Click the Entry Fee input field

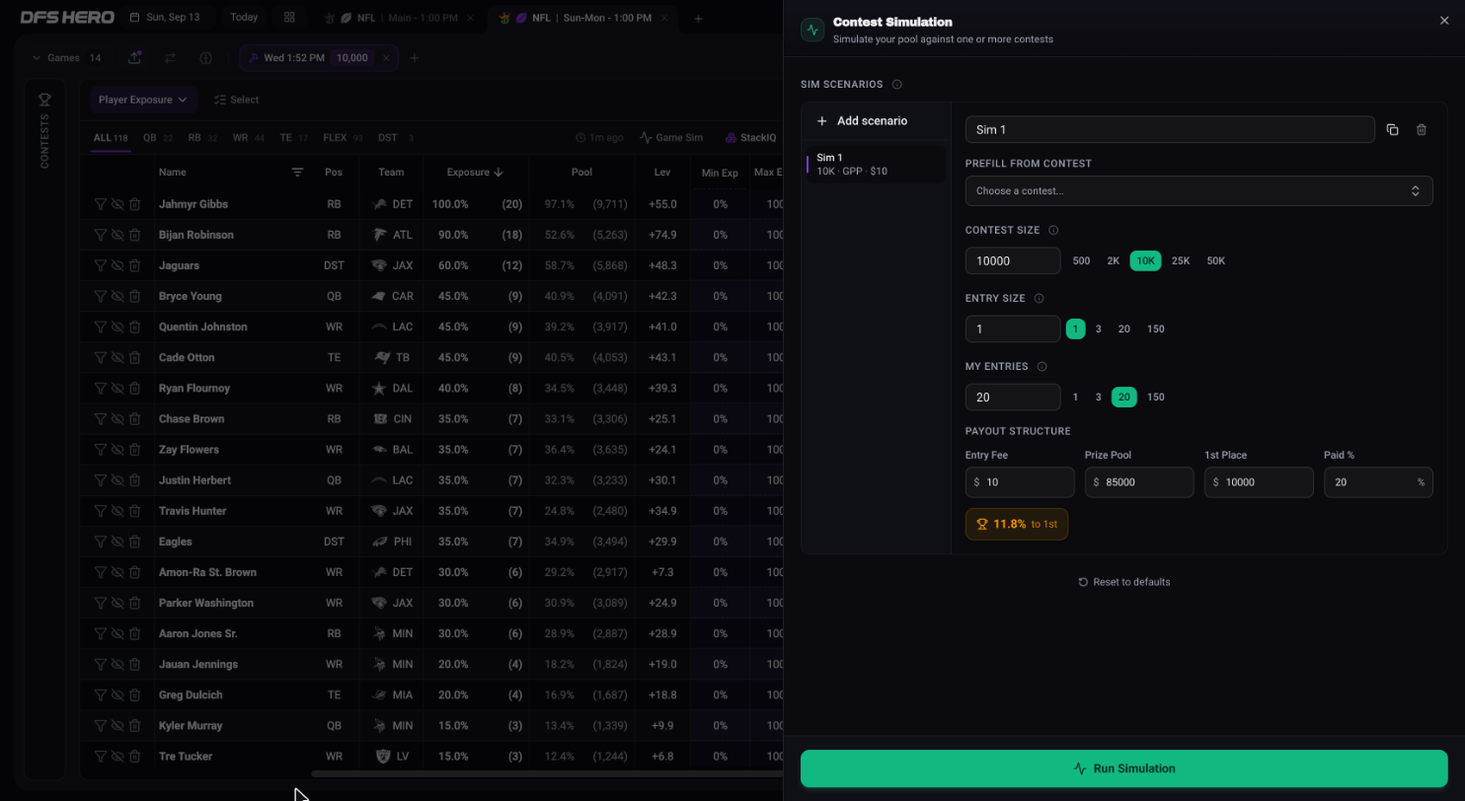[x=1020, y=482]
